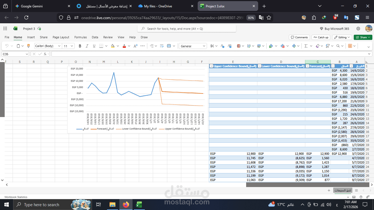Switch to the Draw tab
The image size is (374, 210).
(x=144, y=37)
